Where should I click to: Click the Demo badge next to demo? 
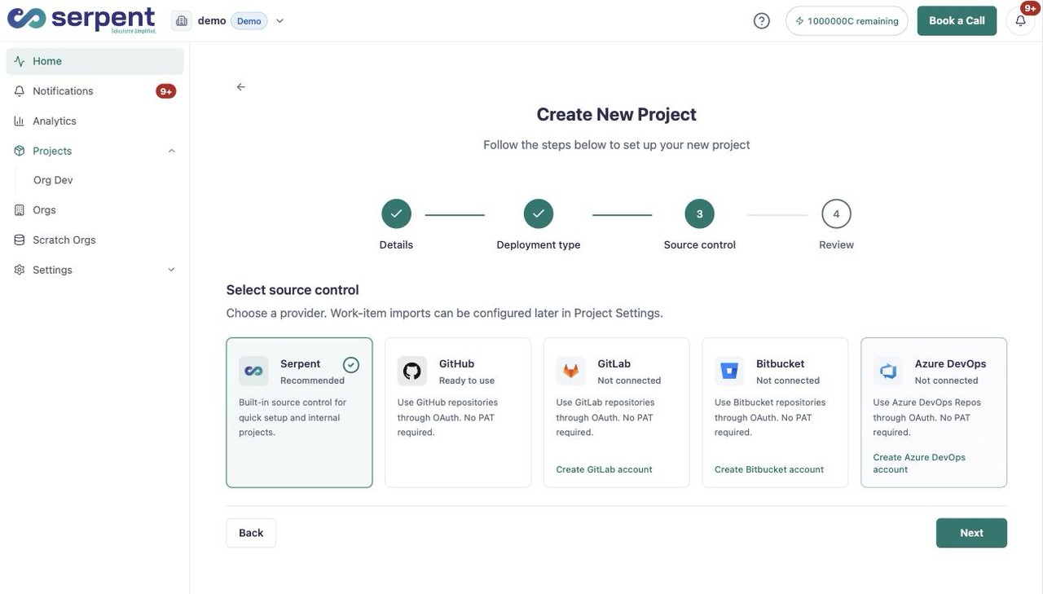tap(249, 21)
